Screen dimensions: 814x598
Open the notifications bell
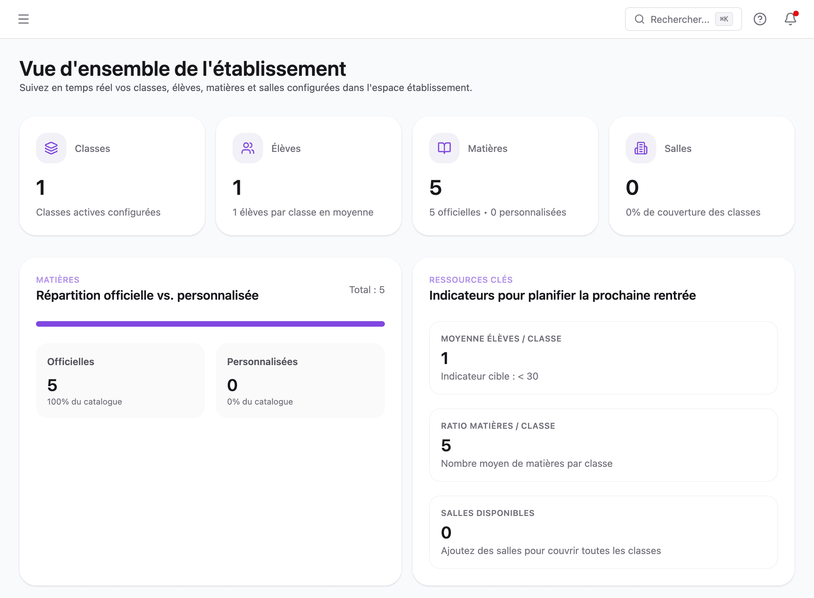[790, 19]
